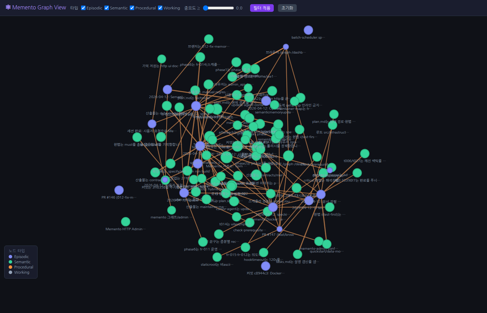Viewport: 487px width, 313px height.
Task: Select the batch-scheduler.sp… episodic node
Action: coord(308,30)
